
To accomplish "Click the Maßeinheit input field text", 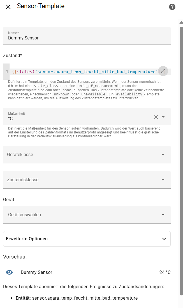I will pyautogui.click(x=78, y=119).
